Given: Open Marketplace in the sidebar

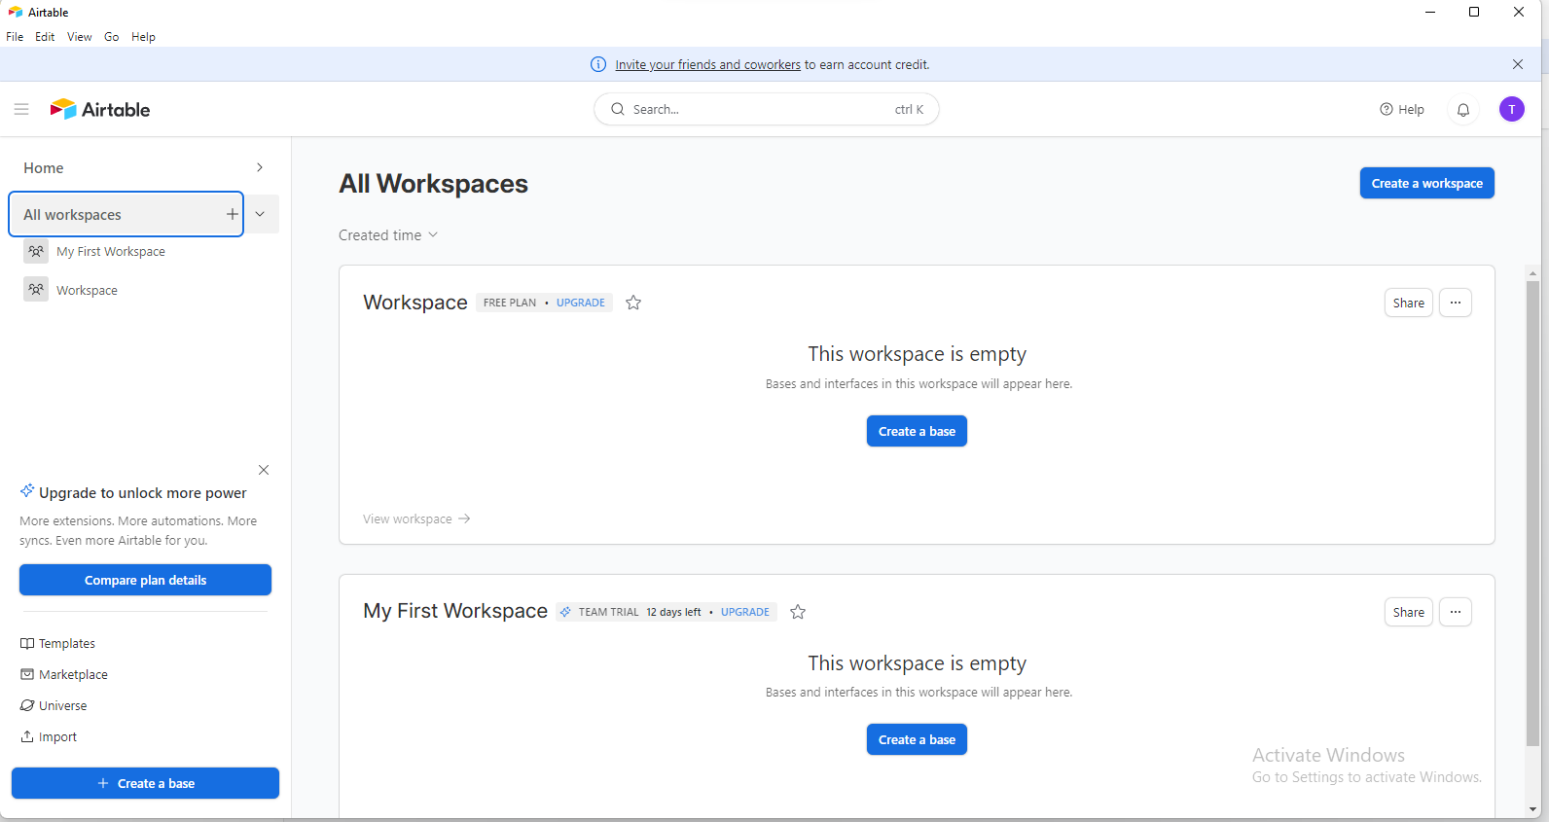Looking at the screenshot, I should pos(64,675).
